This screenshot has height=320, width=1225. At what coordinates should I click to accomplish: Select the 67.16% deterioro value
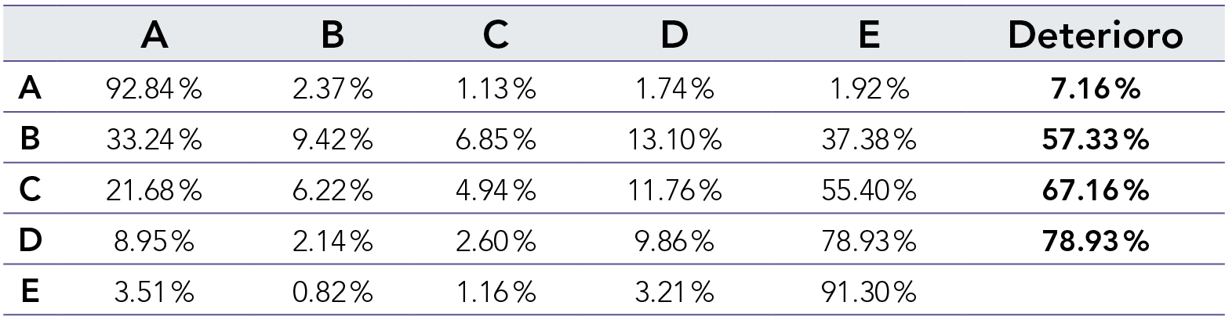(1095, 191)
